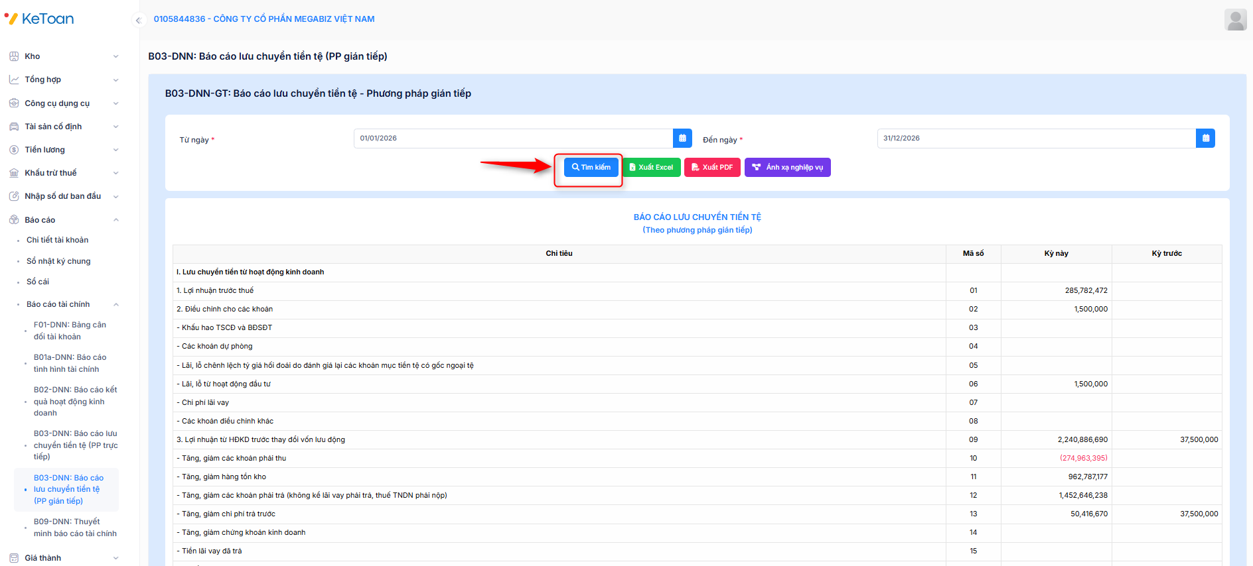Expand the Giá thành menu chevron
Image resolution: width=1253 pixels, height=566 pixels.
[x=116, y=558]
